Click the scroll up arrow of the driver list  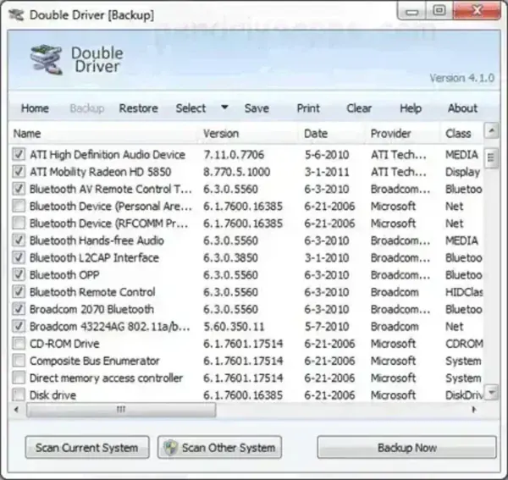click(x=491, y=130)
